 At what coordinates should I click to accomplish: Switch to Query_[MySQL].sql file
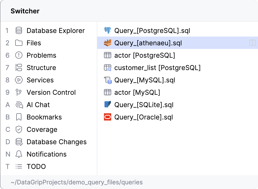(144, 80)
